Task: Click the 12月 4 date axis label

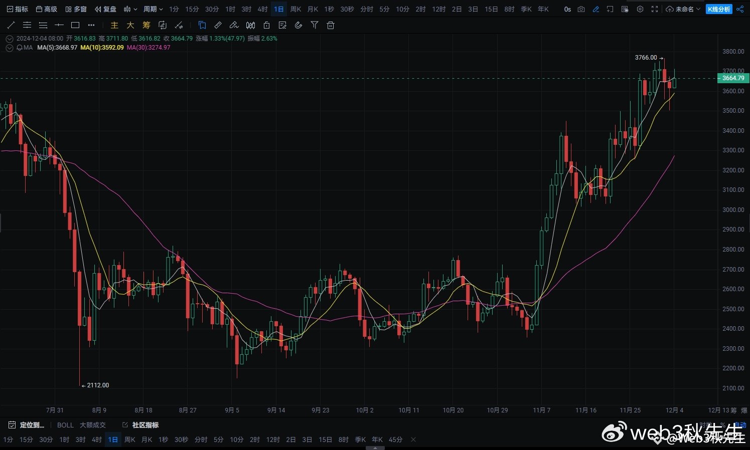Action: coord(674,410)
